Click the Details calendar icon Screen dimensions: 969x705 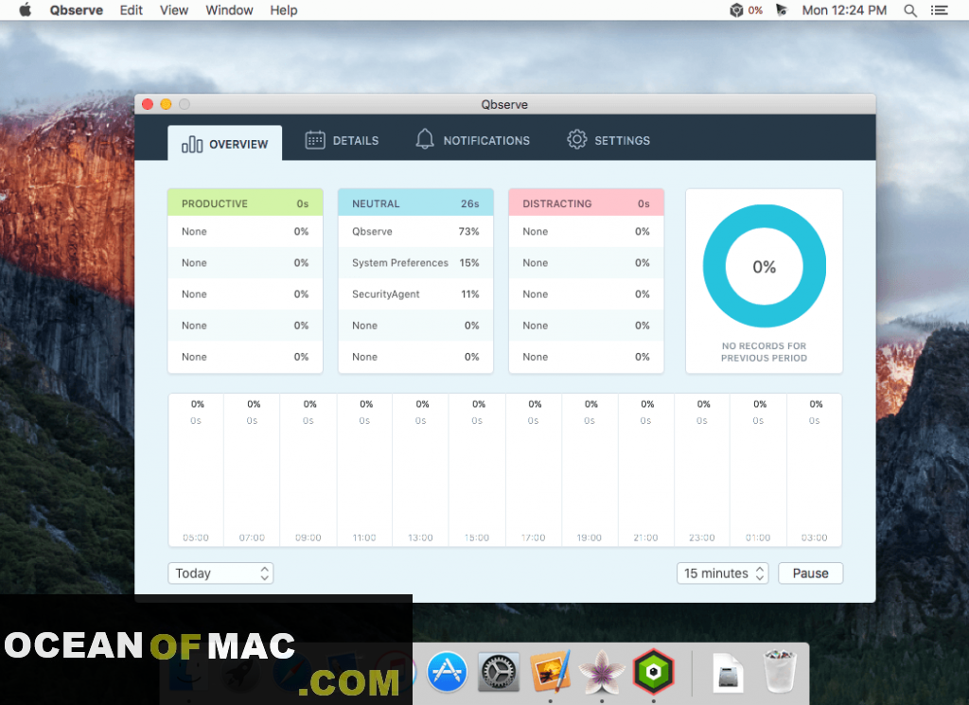[314, 140]
